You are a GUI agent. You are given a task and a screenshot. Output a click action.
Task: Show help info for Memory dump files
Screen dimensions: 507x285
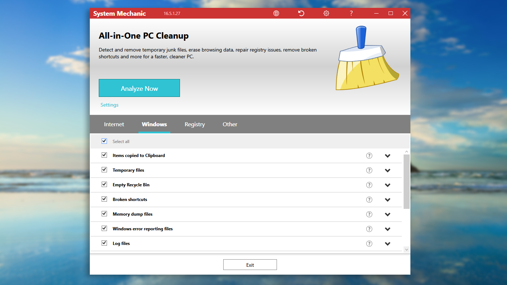tap(369, 214)
